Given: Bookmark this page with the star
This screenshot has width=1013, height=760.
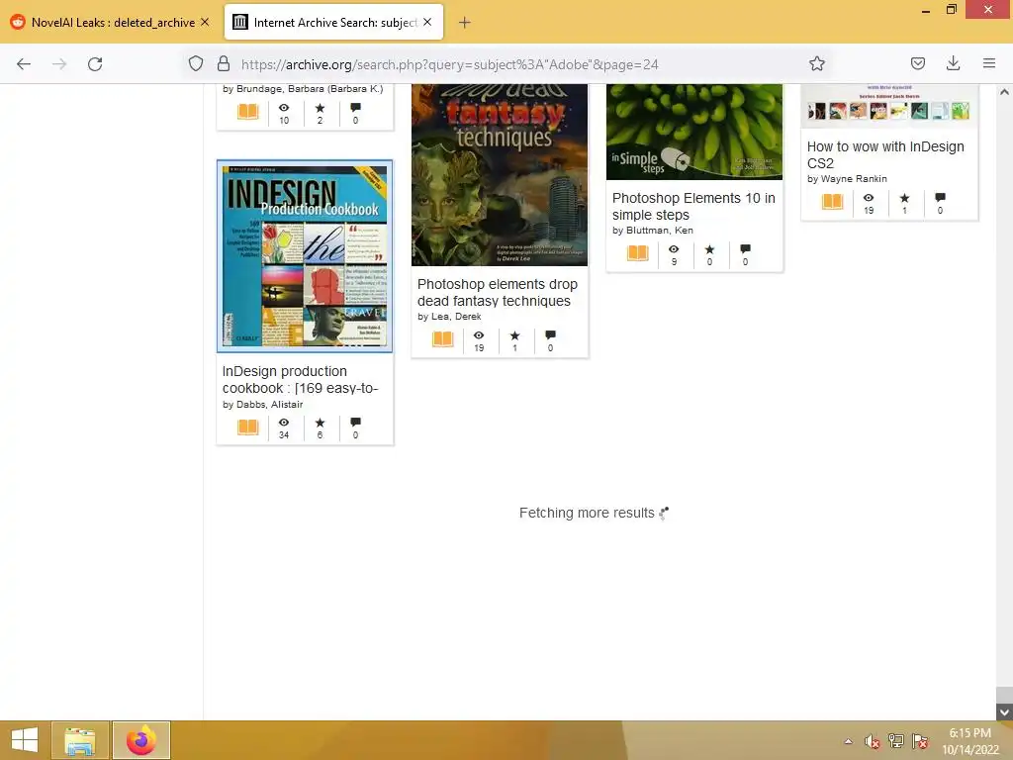Looking at the screenshot, I should click(x=816, y=64).
